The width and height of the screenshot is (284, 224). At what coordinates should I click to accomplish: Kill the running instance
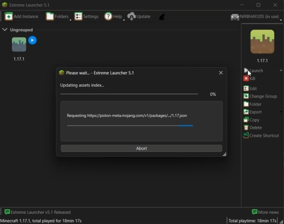pyautogui.click(x=249, y=78)
